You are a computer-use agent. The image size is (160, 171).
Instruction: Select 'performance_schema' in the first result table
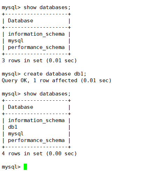(x=36, y=48)
